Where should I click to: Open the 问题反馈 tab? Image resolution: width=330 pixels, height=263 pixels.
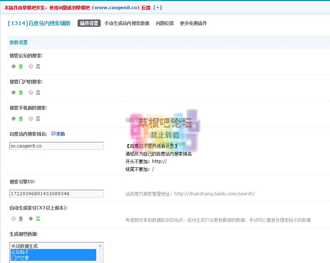pyautogui.click(x=164, y=23)
